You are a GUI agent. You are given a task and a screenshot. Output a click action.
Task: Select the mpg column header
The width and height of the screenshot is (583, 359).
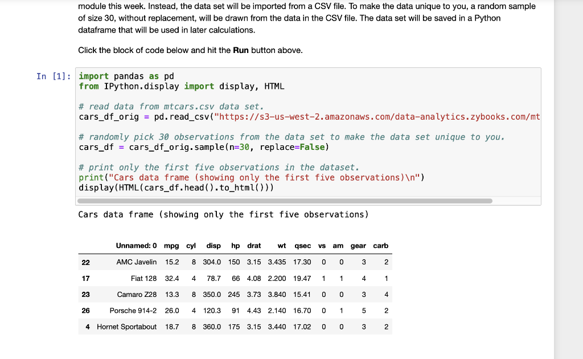coord(171,246)
